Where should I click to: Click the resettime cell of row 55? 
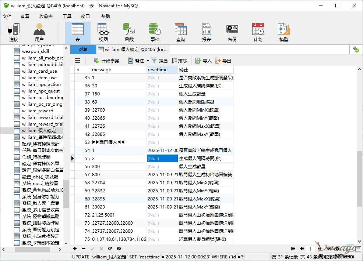[162, 159]
